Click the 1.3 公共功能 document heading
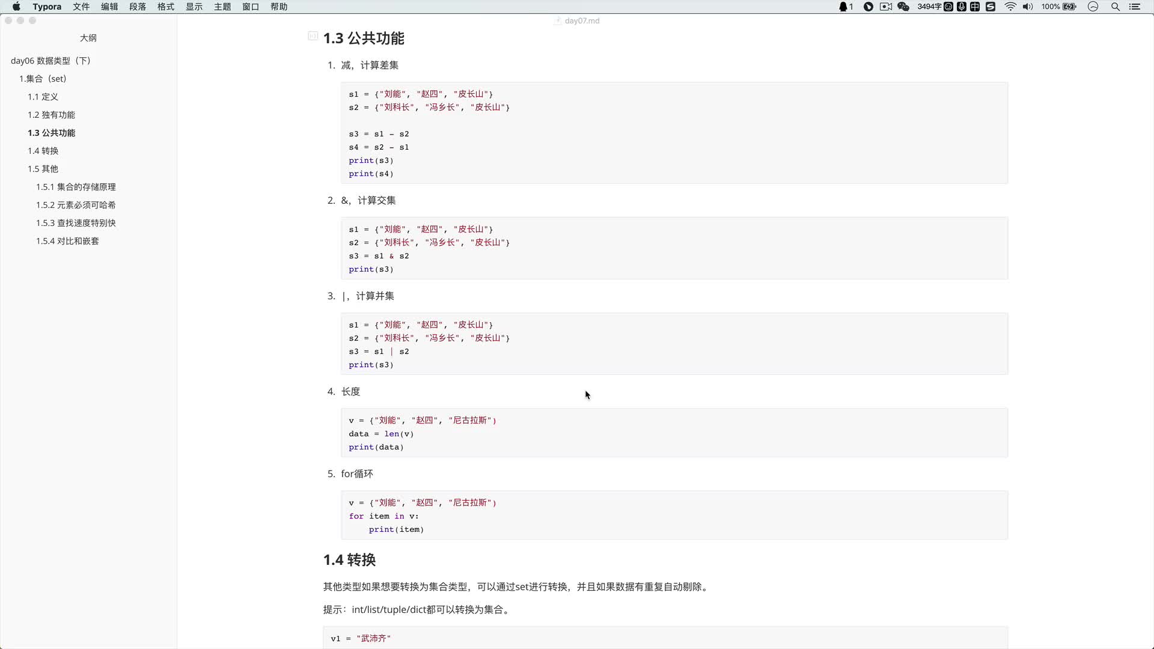This screenshot has width=1154, height=649. click(x=364, y=38)
